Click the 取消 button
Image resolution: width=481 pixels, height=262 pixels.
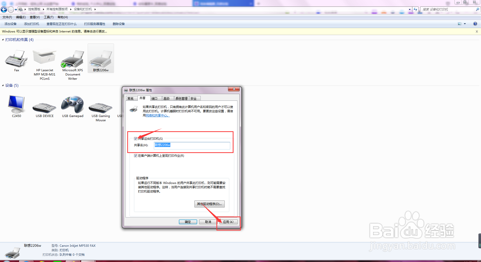coord(208,222)
